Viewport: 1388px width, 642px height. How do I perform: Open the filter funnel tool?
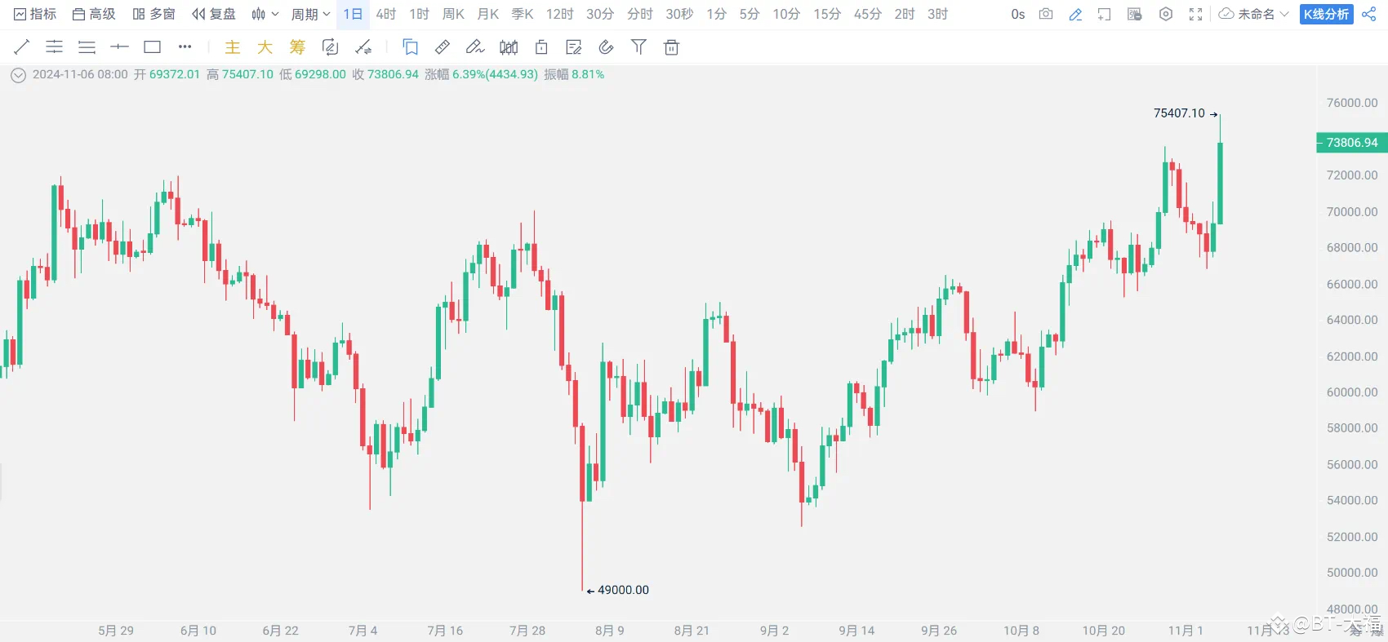(638, 47)
